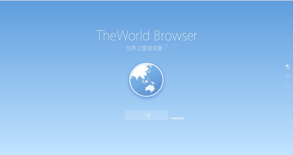The width and height of the screenshot is (293, 155).
Task: Go to the compass page indicator icon
Action: [288, 76]
